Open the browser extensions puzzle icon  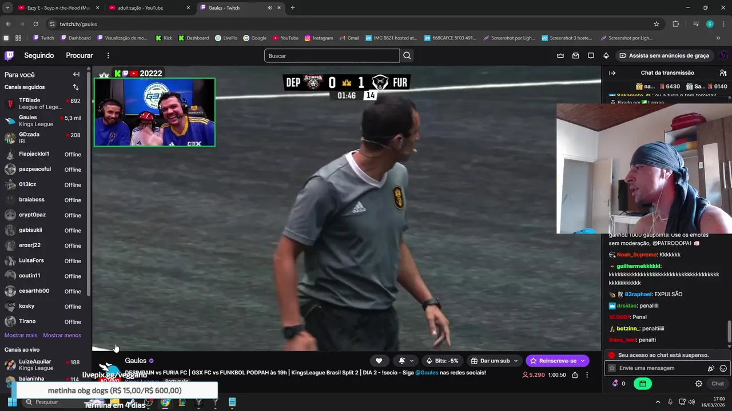676,24
